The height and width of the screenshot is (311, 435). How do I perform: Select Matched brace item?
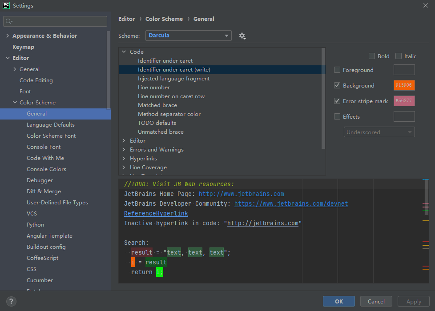[x=157, y=105]
